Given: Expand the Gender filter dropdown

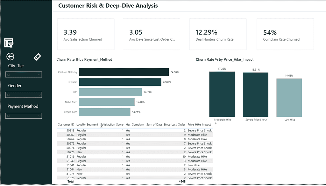Looking at the screenshot, I should click(x=24, y=95).
